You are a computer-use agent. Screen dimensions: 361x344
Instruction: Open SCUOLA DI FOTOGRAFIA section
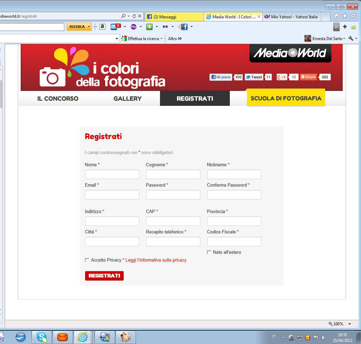click(x=286, y=98)
